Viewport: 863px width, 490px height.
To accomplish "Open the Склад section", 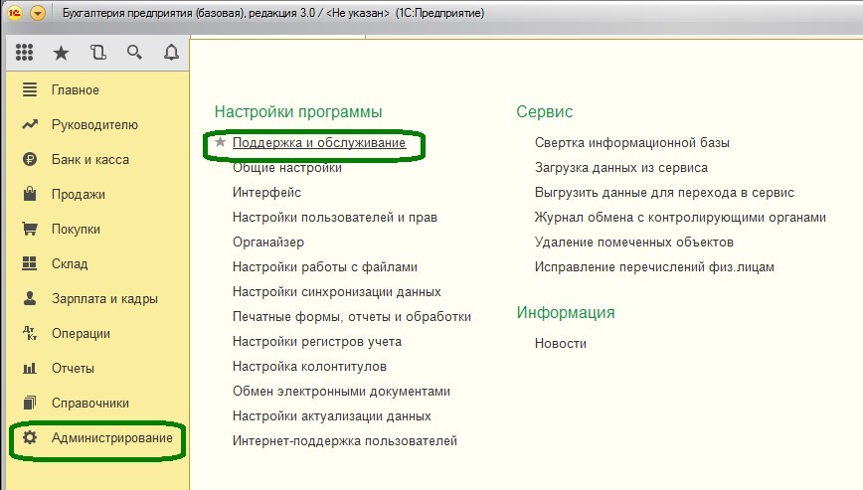I will coord(70,264).
